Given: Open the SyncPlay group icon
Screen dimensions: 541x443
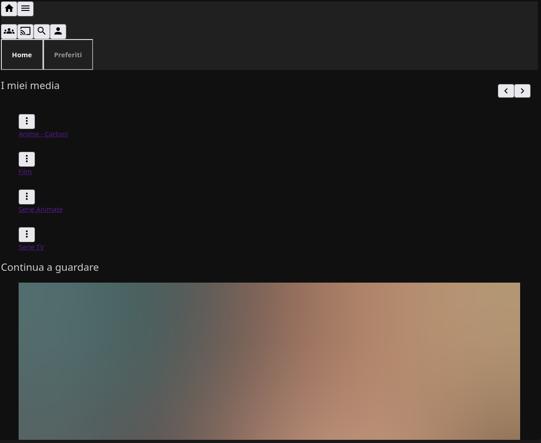Looking at the screenshot, I should [9, 31].
